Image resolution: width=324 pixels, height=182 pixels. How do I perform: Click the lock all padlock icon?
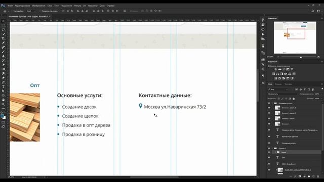point(294,99)
